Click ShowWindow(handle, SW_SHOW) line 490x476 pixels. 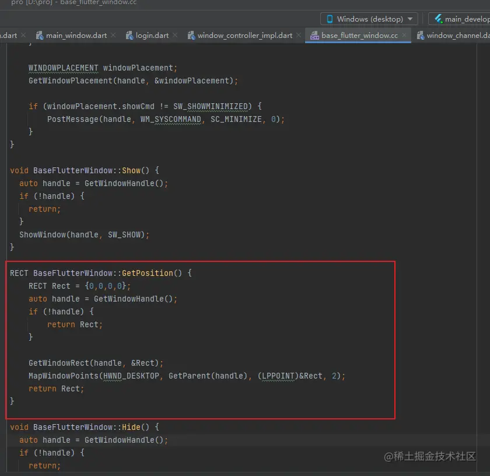point(85,235)
